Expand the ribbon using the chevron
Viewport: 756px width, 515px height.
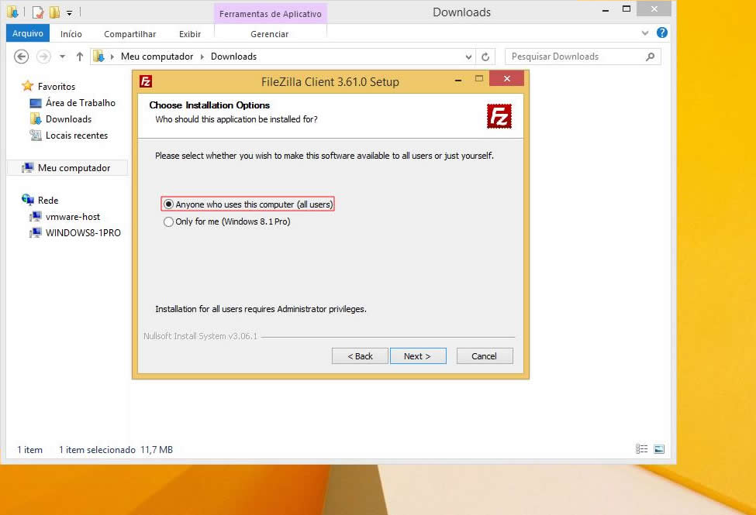[645, 33]
